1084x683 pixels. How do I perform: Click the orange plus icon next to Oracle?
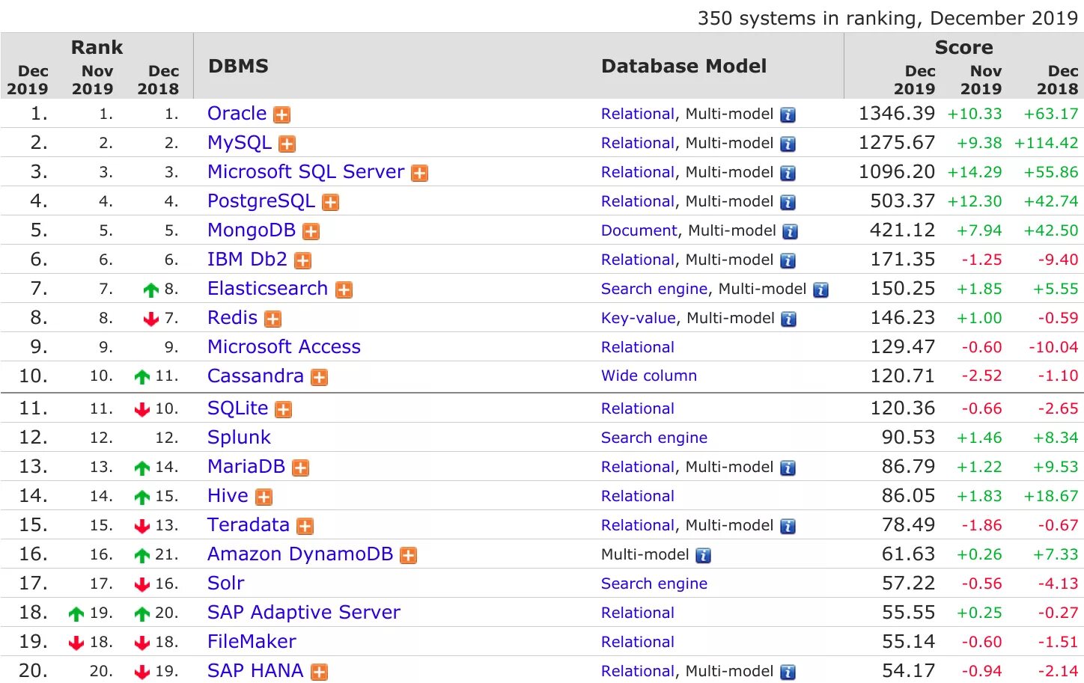(x=282, y=115)
